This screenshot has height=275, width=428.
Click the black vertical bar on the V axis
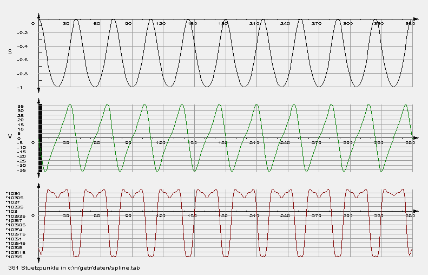(40, 137)
